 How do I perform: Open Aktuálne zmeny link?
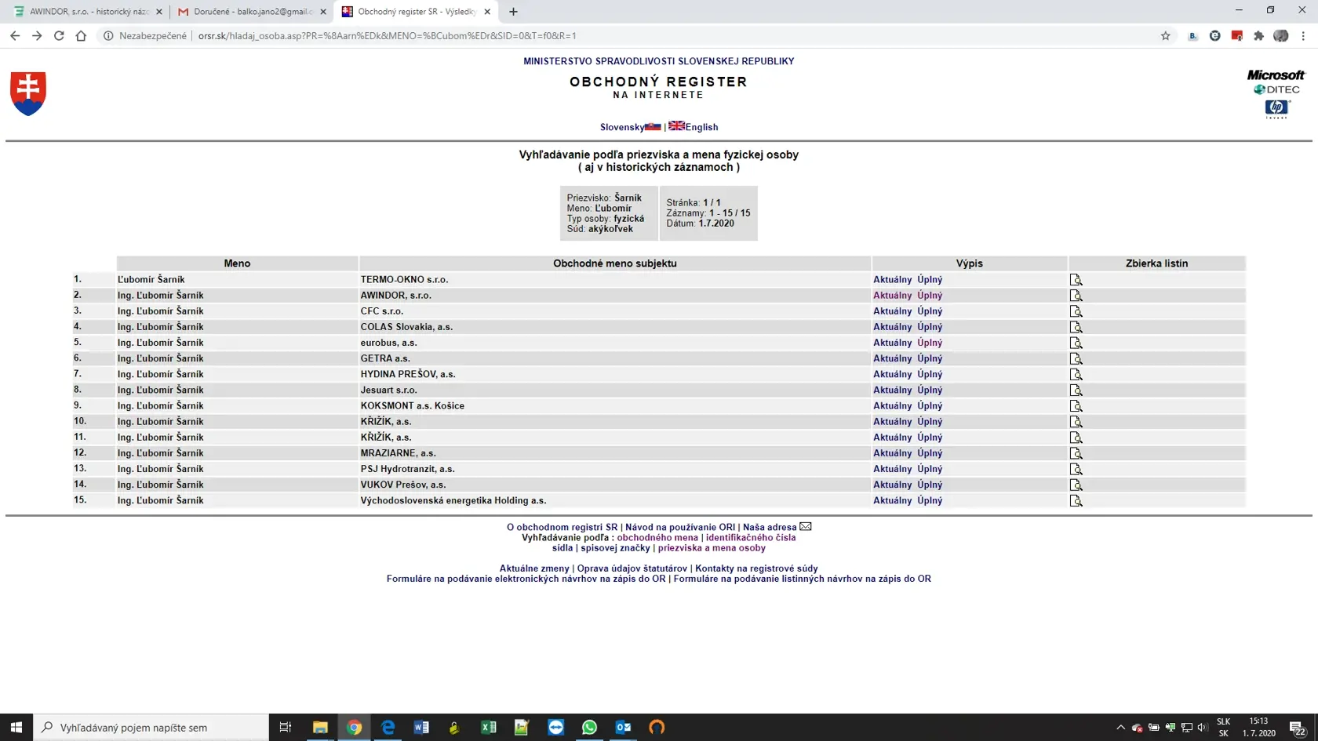tap(534, 568)
